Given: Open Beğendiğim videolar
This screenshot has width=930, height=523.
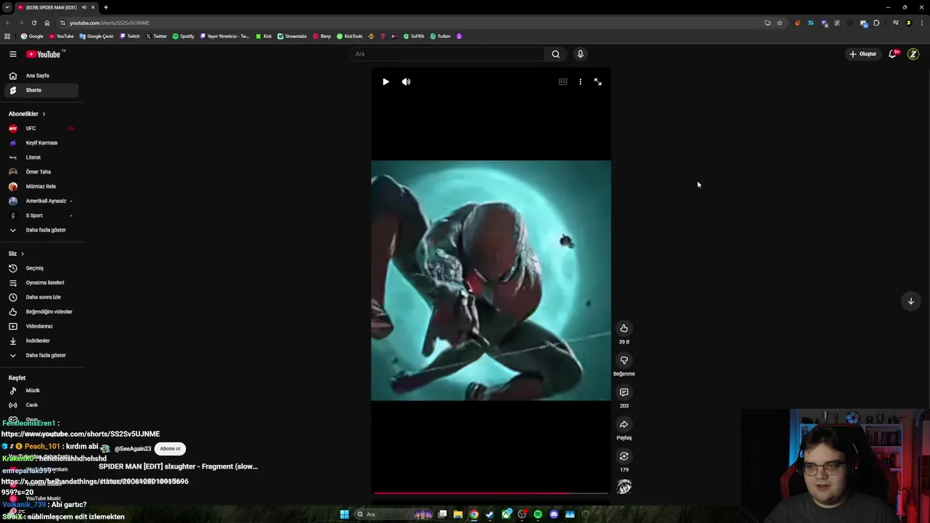Looking at the screenshot, I should (x=41, y=312).
